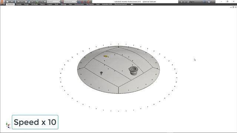Image resolution: width=237 pixels, height=133 pixels.
Task: Select the Assemble ribbon tab
Action: (10, 4)
